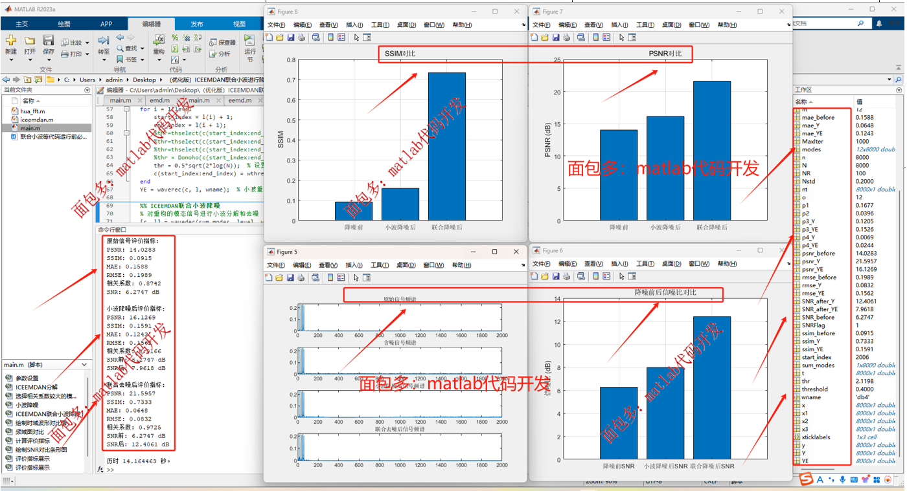Image resolution: width=907 pixels, height=491 pixels.
Task: Open the Bookmark (书签) dropdown arrow
Action: 143,60
